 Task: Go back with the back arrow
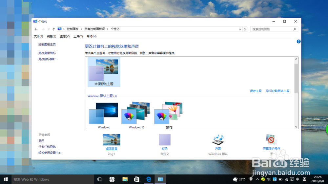36,29
